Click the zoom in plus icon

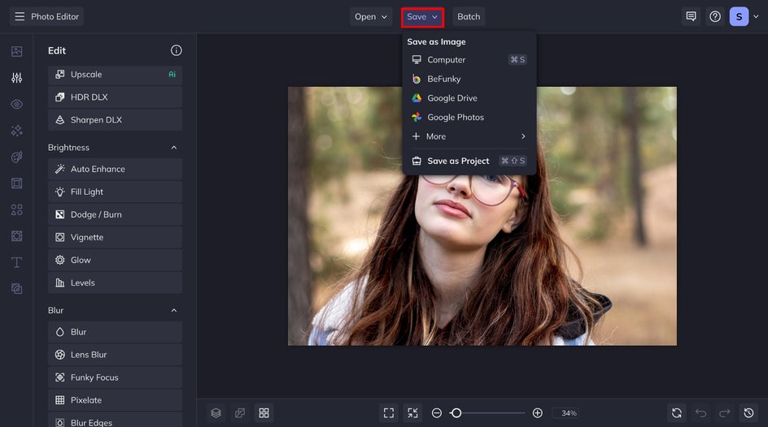pos(538,413)
